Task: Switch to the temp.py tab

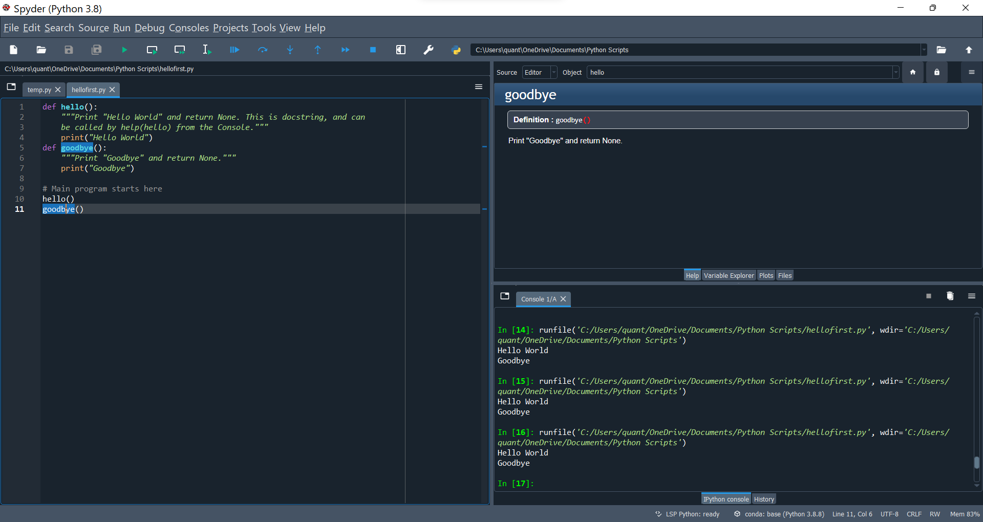Action: 39,90
